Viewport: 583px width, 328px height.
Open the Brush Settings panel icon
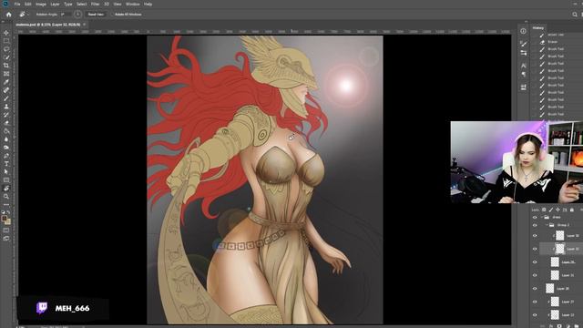click(x=523, y=44)
